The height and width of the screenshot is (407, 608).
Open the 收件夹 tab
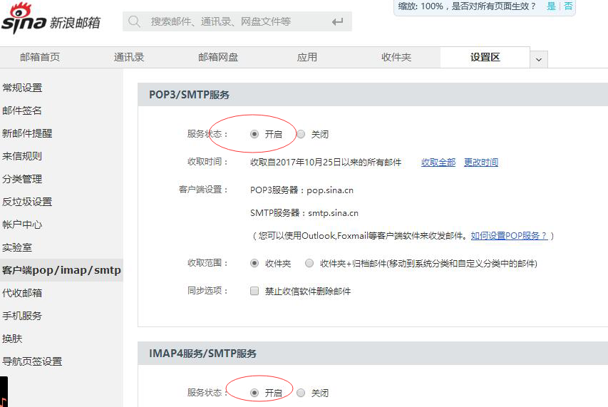(x=396, y=57)
